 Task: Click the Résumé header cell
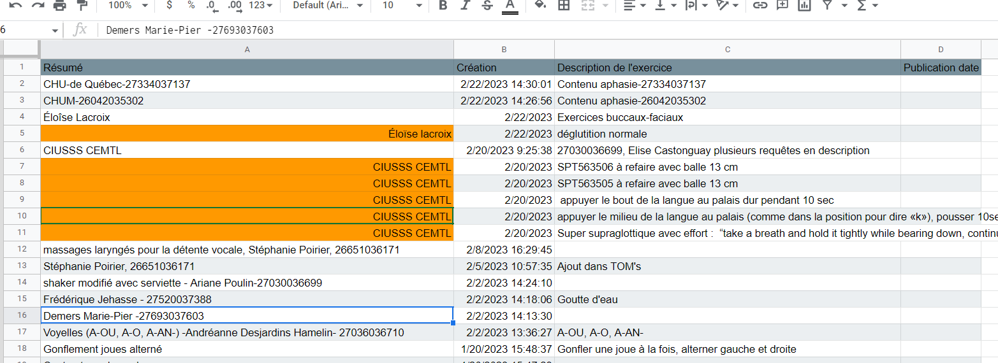click(247, 68)
